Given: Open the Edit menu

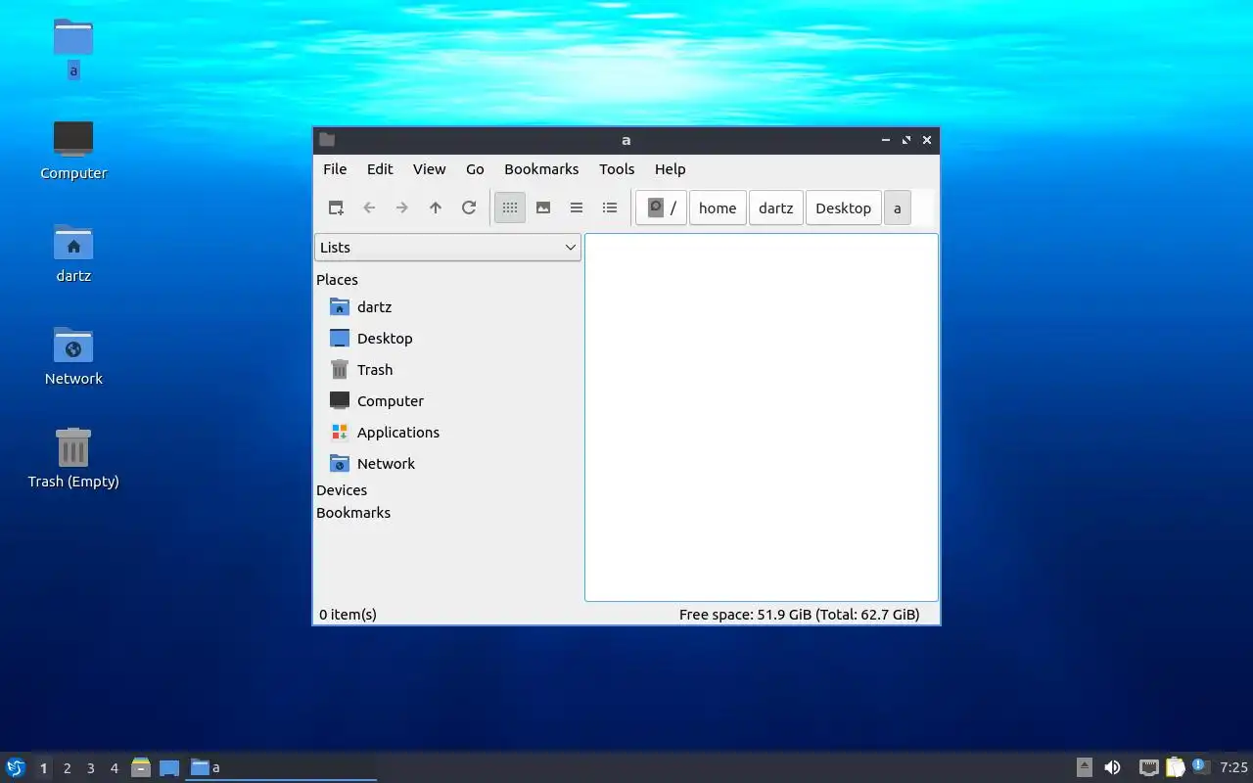Looking at the screenshot, I should [380, 169].
